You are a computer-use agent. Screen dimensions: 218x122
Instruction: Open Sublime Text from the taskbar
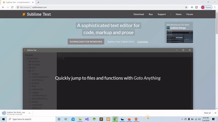(101, 119)
